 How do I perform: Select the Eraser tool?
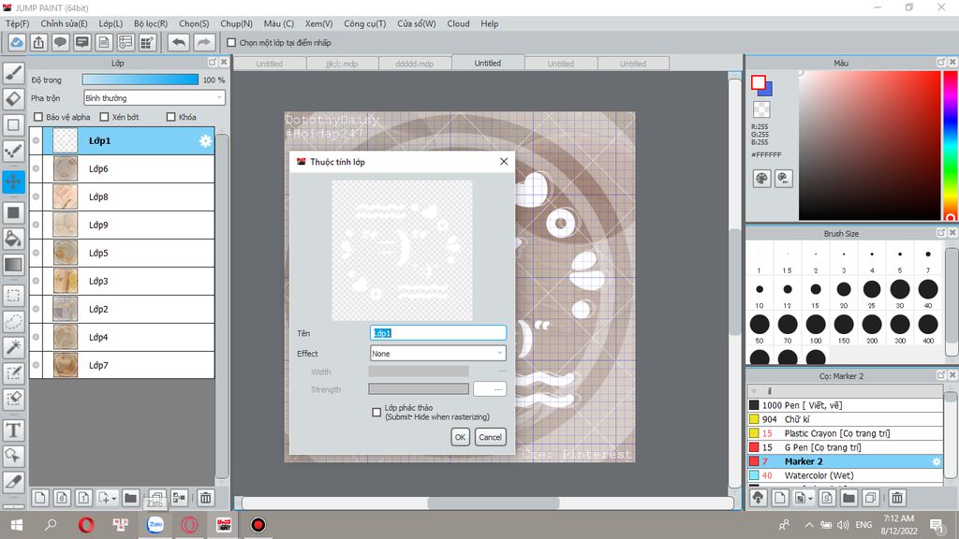[x=13, y=98]
